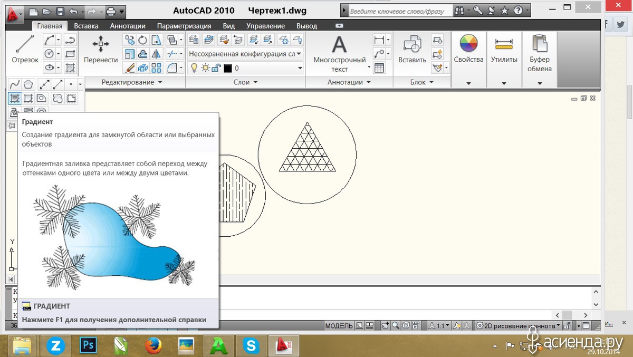Switch to the Управление ribbon tab
Screen dimensions: 633x357
pos(265,26)
